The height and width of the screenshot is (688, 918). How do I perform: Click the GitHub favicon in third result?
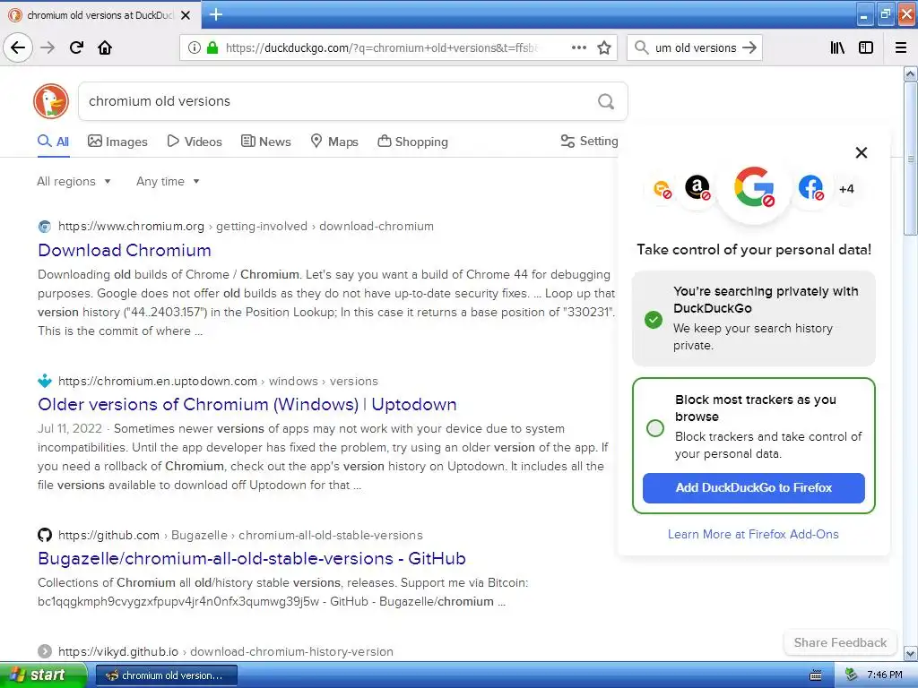pyautogui.click(x=45, y=535)
